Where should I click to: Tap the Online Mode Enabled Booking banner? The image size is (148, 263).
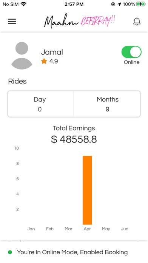click(74, 252)
